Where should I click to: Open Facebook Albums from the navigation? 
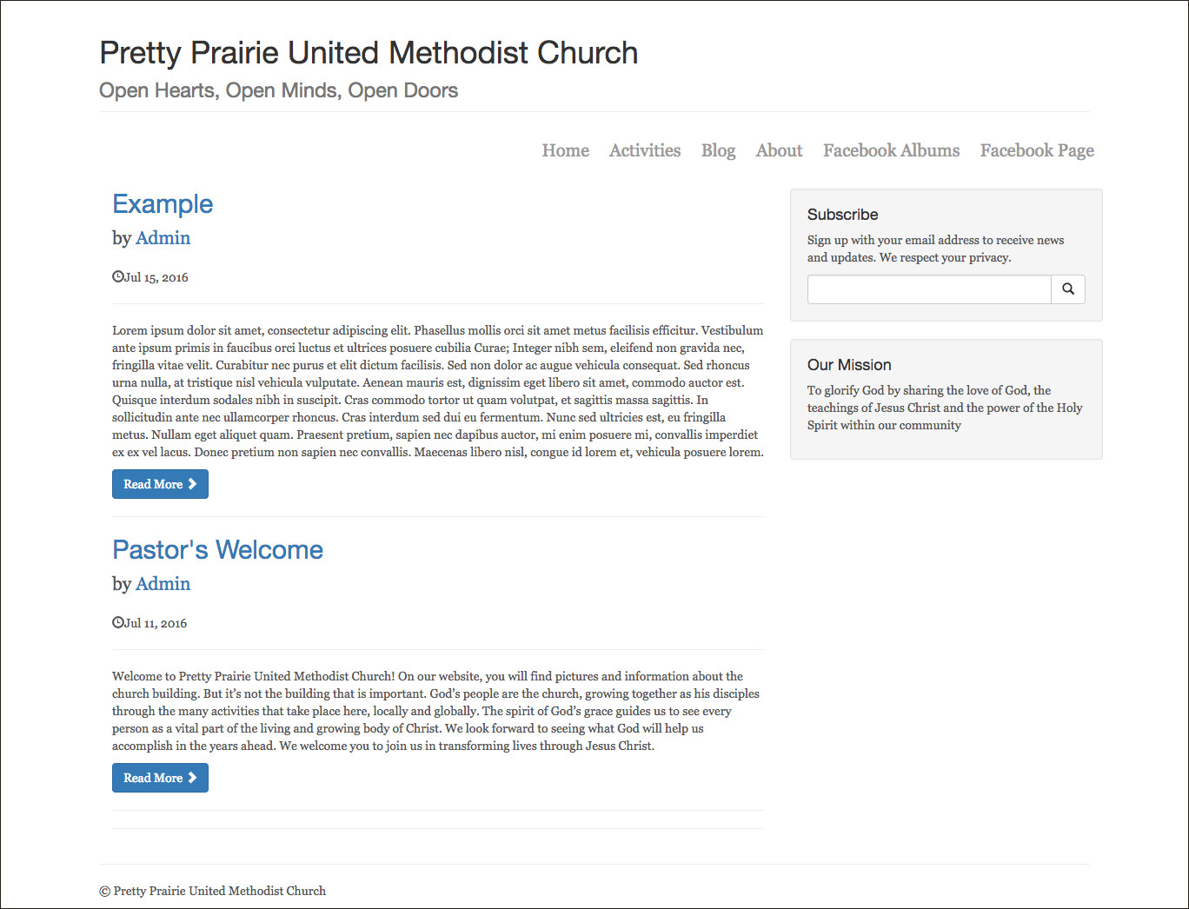pyautogui.click(x=891, y=150)
